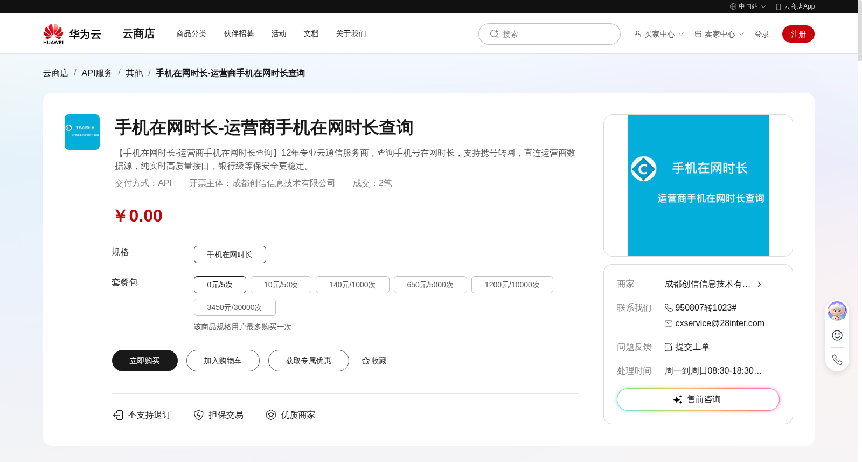Screen dimensions: 862x462
Task: Open the 文档 menu item
Action: pos(311,33)
